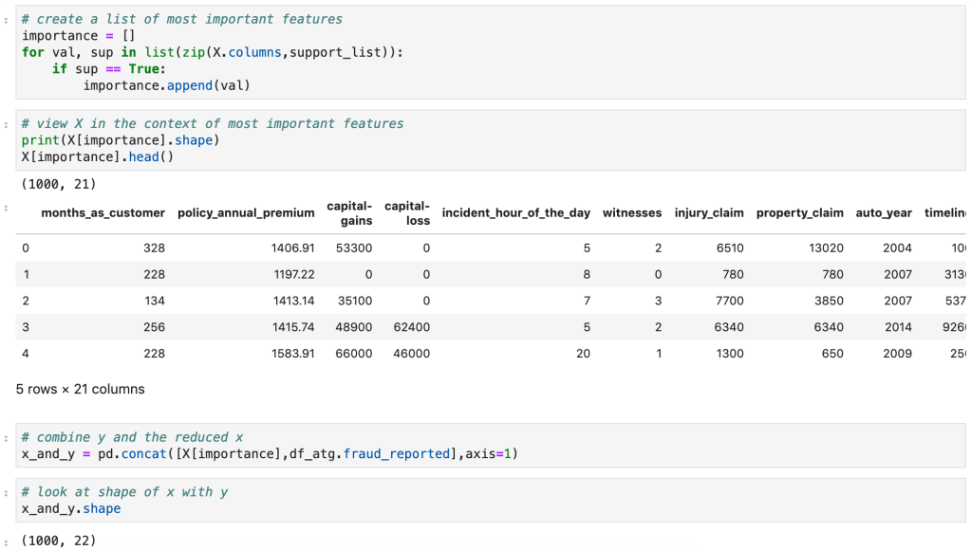Screen dimensions: 971x550
Task: Select the incident_hour_of_the_day column header
Action: (515, 213)
